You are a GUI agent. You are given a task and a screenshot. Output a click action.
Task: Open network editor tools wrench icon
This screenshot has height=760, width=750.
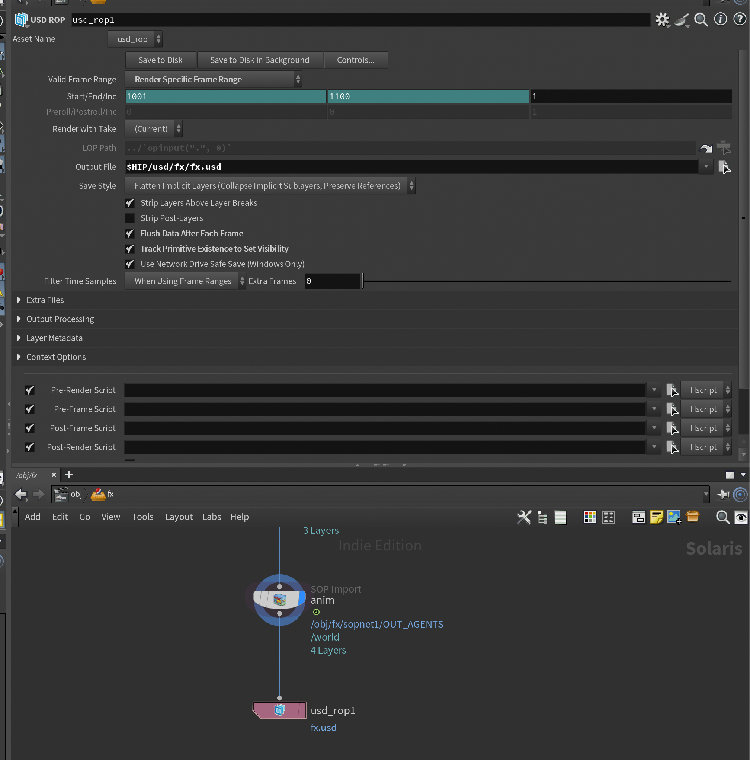coord(524,517)
